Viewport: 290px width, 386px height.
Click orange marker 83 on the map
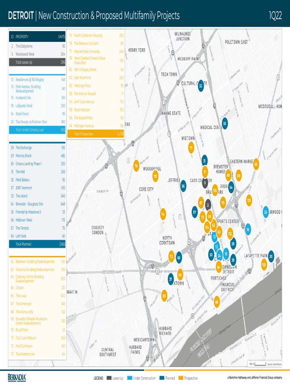(x=164, y=295)
